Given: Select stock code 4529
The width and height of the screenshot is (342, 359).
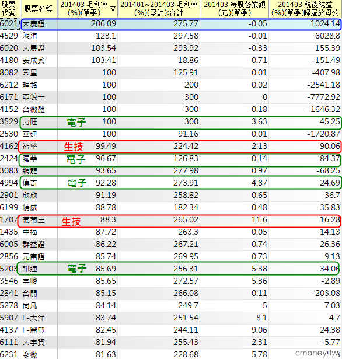Looking at the screenshot, I should pos(9,36).
